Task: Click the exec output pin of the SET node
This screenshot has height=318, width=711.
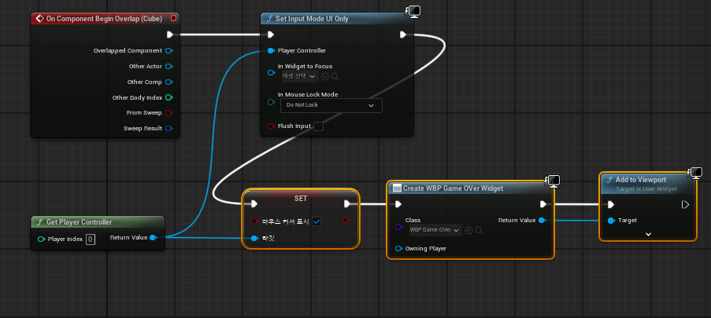Action: coord(347,204)
